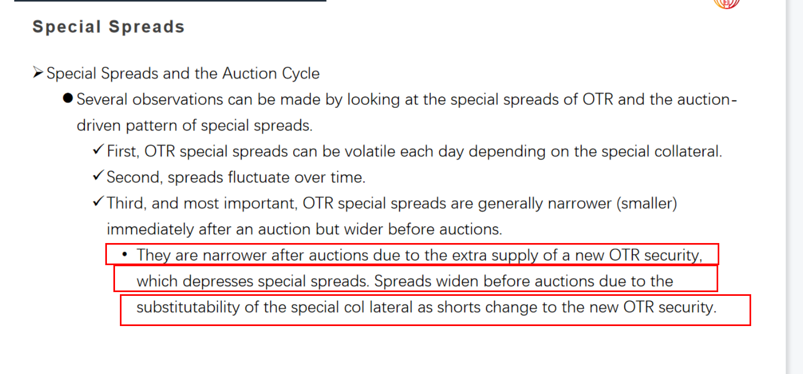Click the checkmark before First, OTR special spreads
This screenshot has height=374, width=803.
click(98, 150)
